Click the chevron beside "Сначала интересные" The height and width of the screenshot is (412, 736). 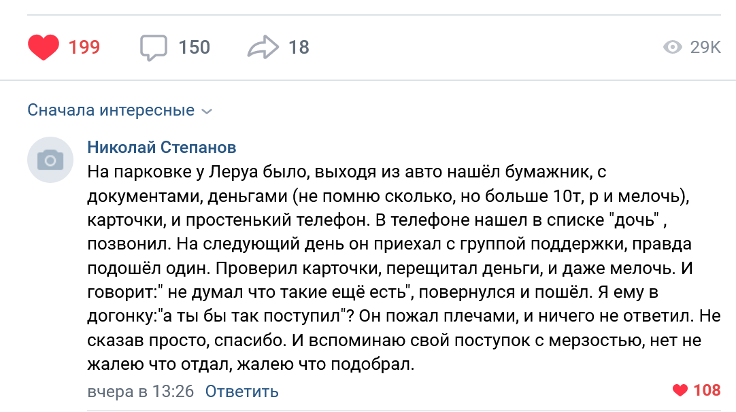(x=207, y=111)
